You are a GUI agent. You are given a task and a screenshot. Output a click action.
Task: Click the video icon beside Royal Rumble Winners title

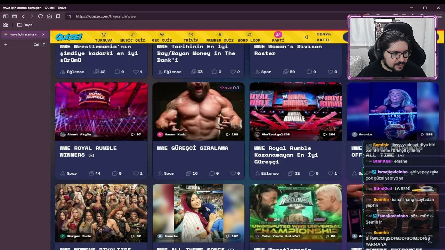click(91, 155)
